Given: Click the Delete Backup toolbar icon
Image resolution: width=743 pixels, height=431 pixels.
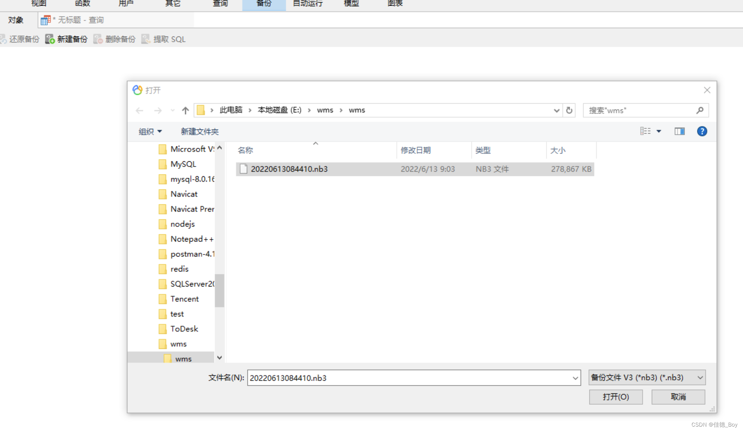Looking at the screenshot, I should click(x=98, y=39).
